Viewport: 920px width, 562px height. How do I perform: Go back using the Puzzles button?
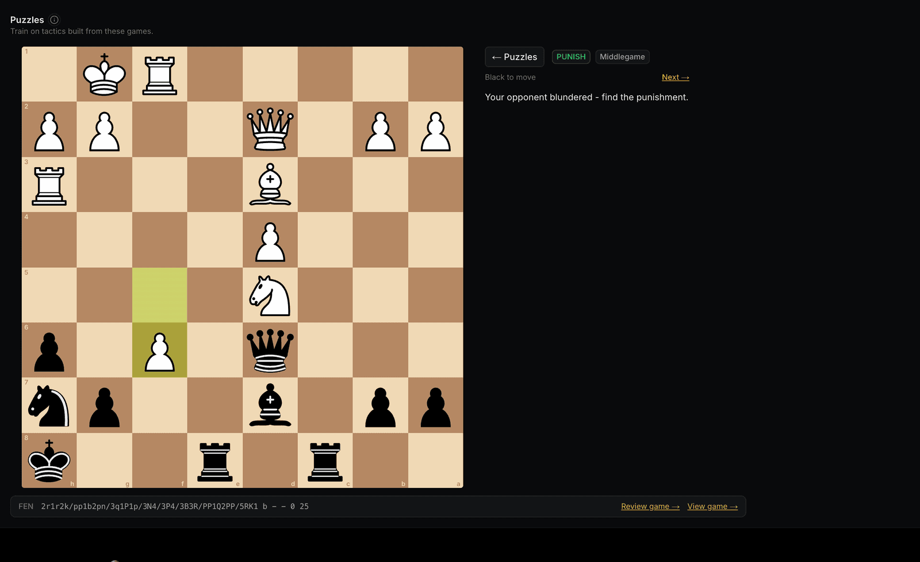(515, 57)
